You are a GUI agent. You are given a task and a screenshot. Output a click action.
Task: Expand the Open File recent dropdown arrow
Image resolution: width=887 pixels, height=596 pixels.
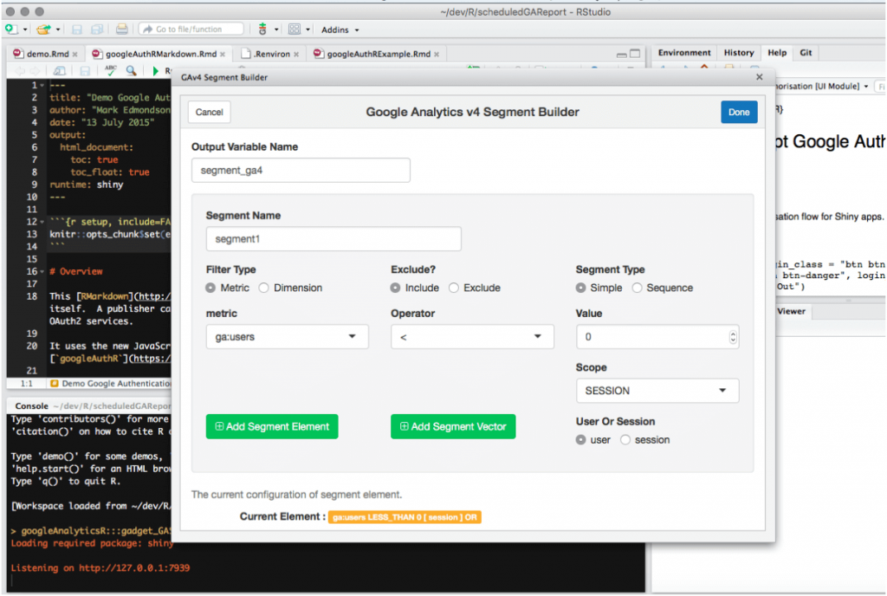tap(58, 29)
